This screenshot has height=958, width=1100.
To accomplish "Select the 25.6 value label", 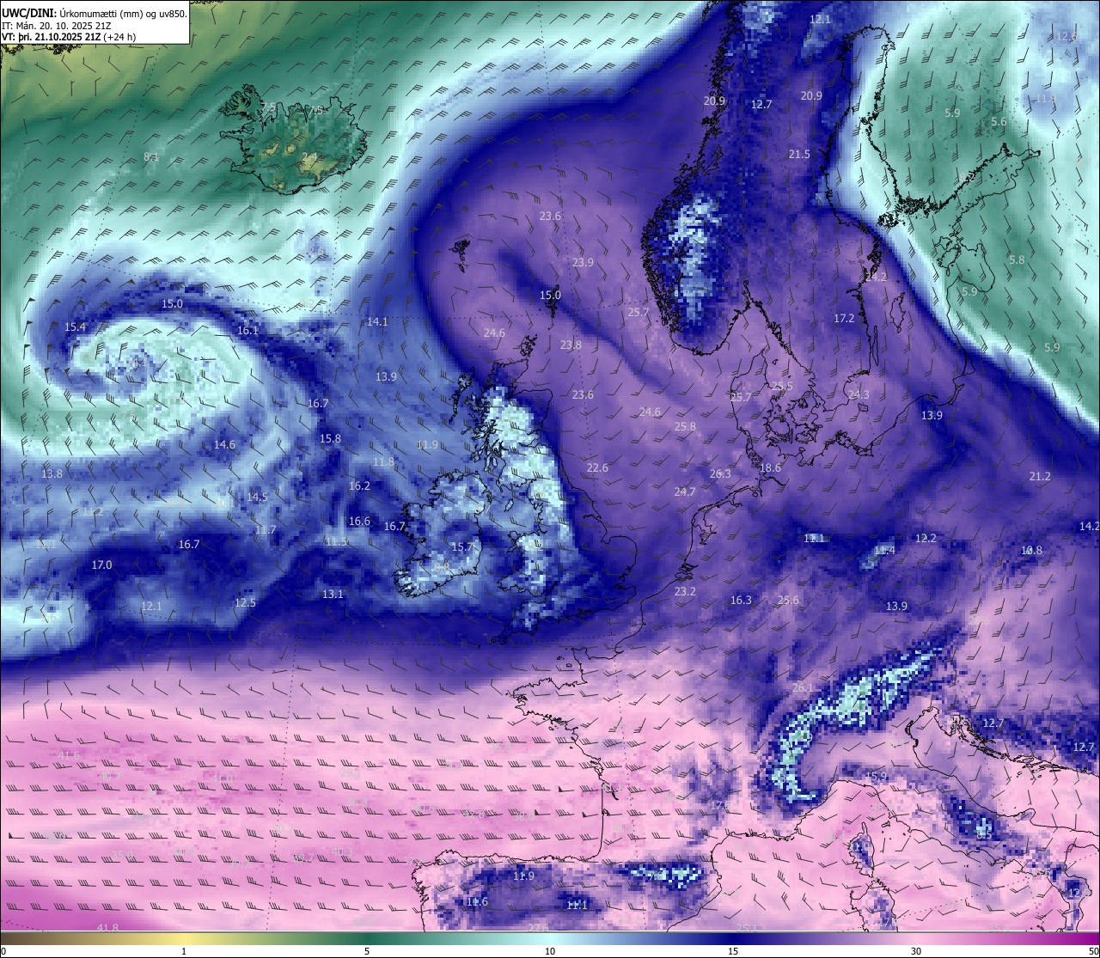I will point(788,600).
